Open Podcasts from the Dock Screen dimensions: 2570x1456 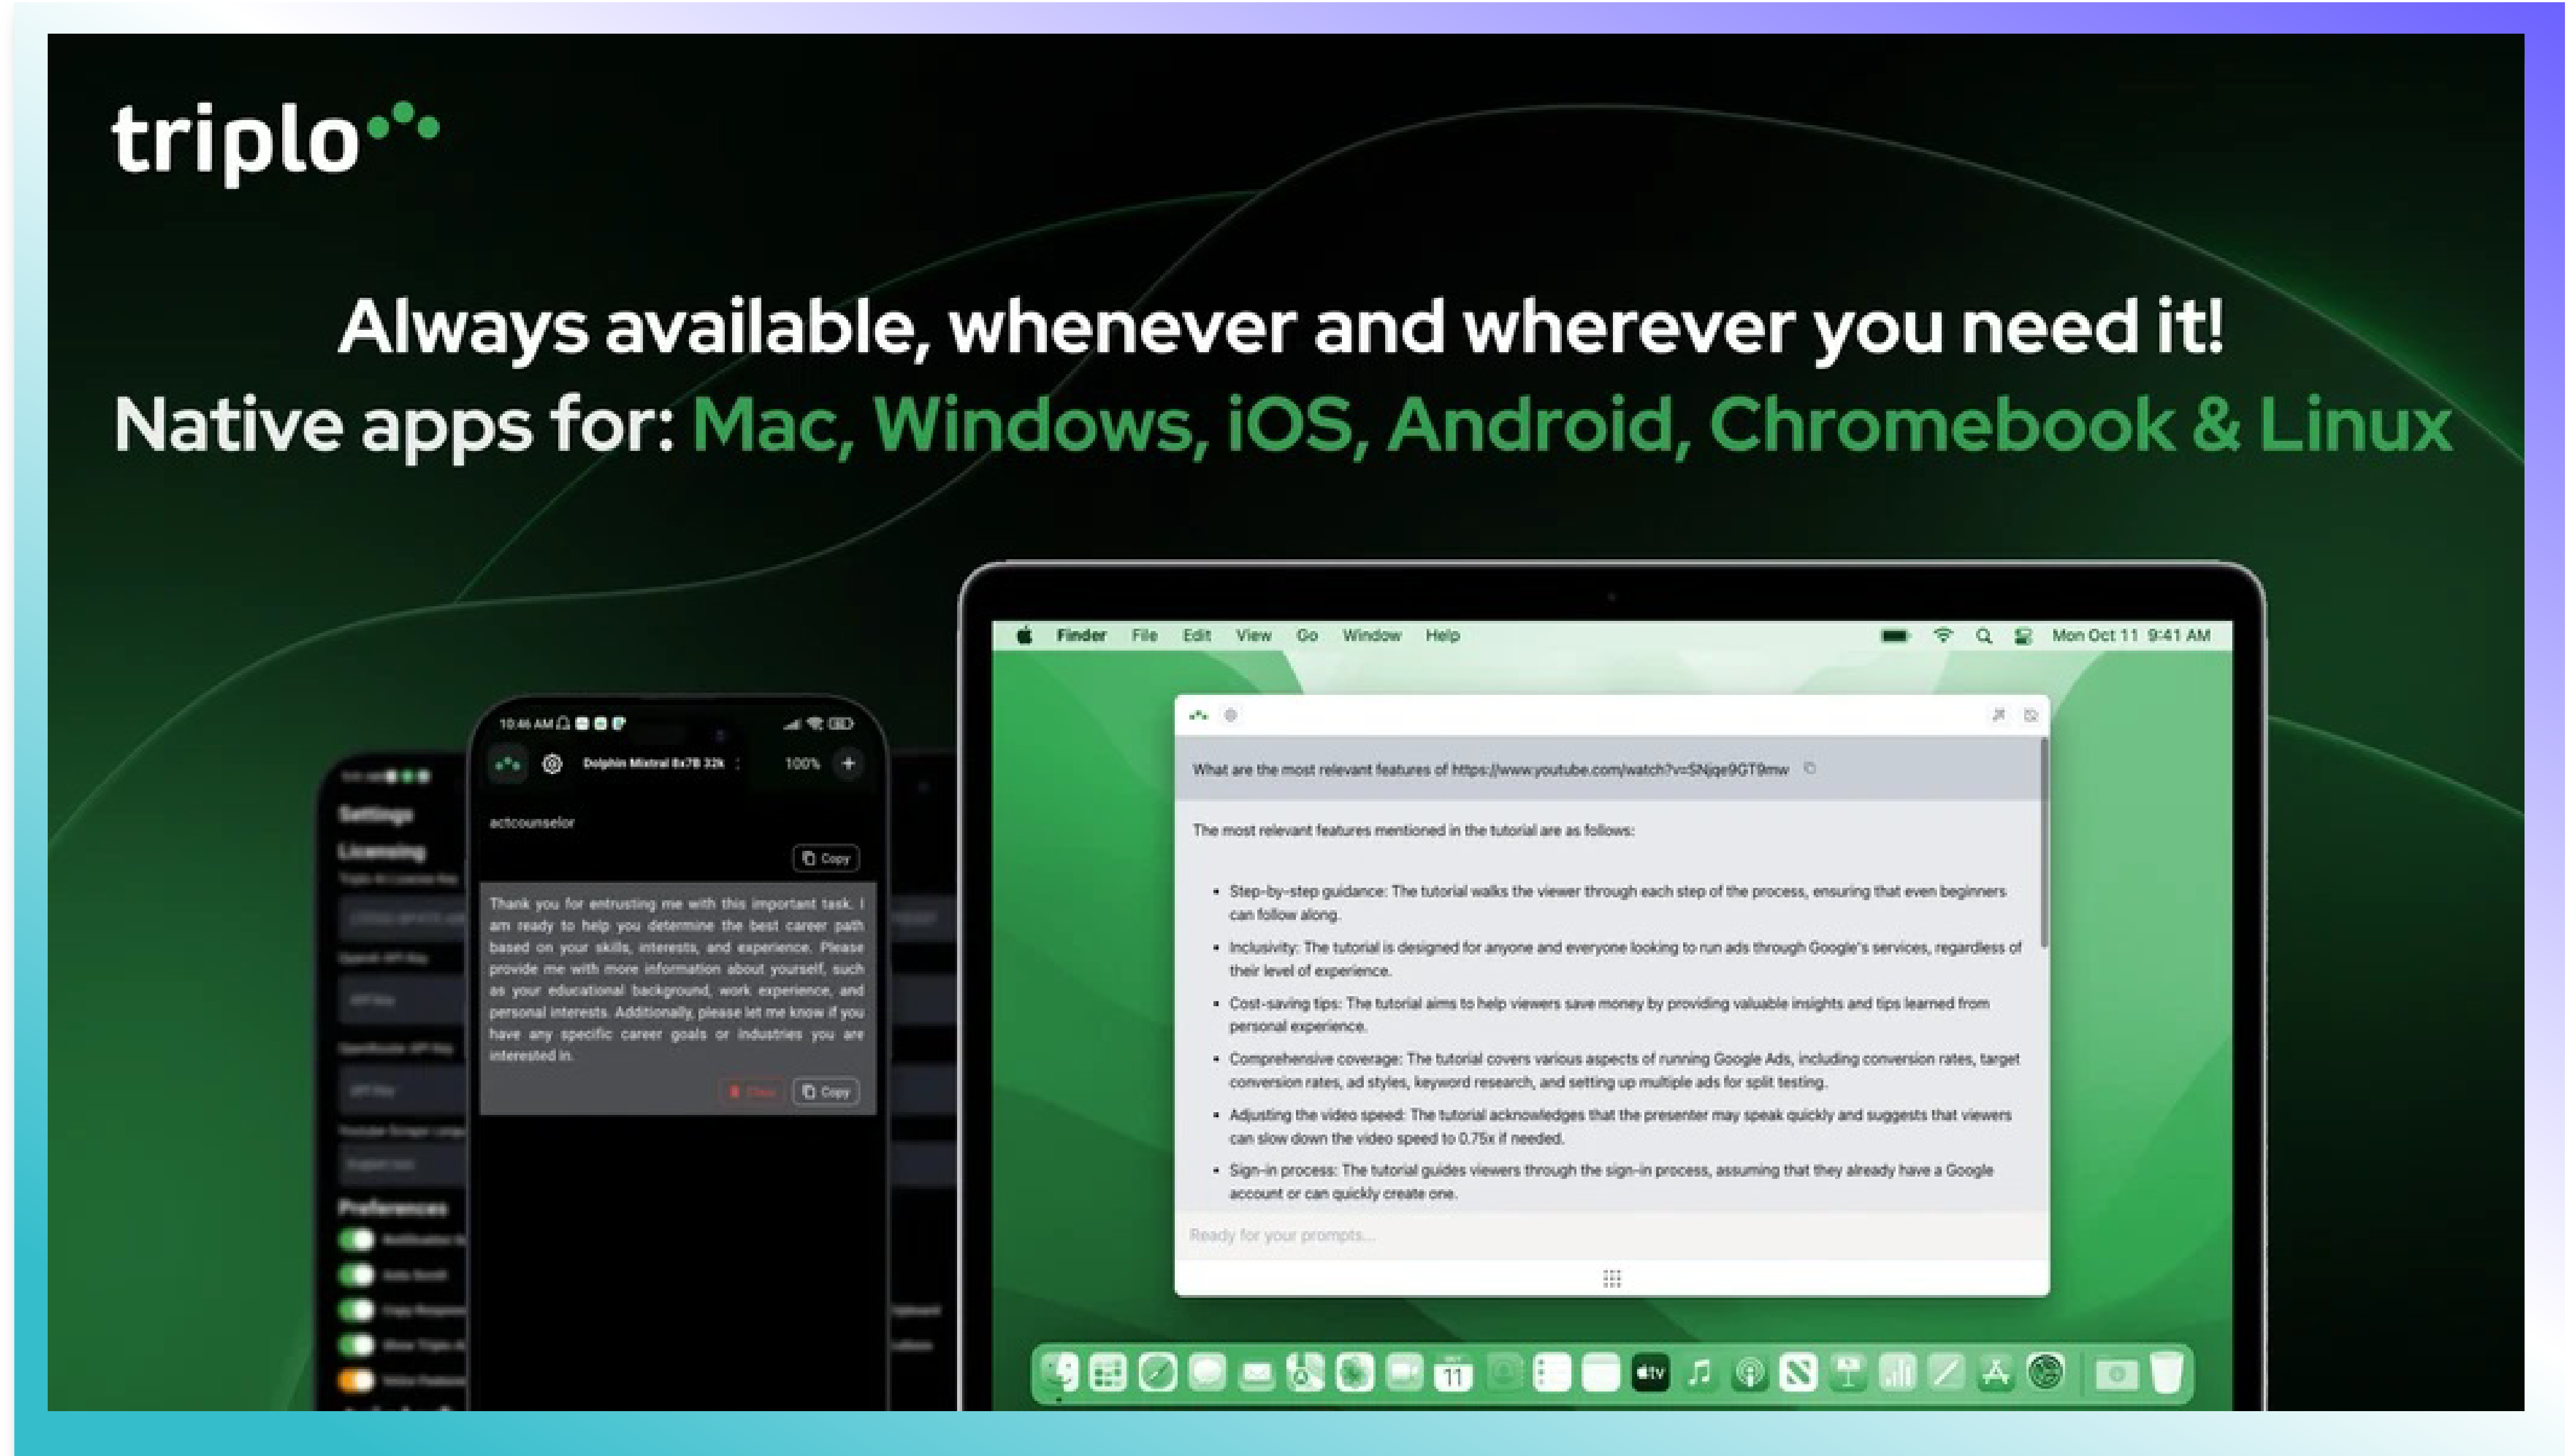[x=1749, y=1373]
